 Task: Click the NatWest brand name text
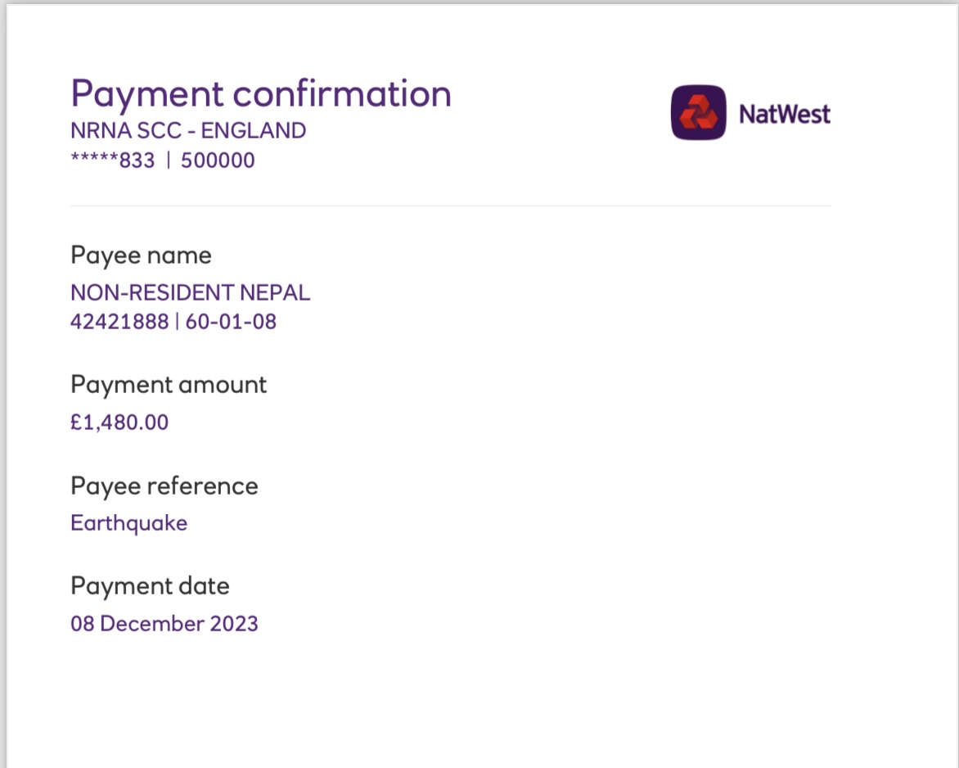(x=785, y=114)
